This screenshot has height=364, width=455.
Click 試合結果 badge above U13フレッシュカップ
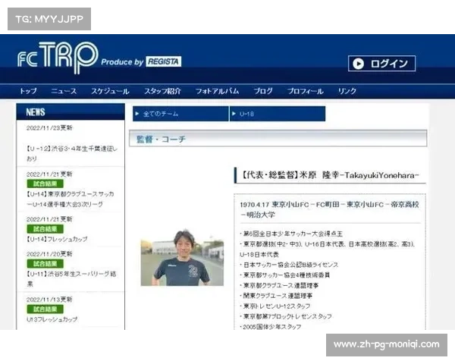coord(45,309)
